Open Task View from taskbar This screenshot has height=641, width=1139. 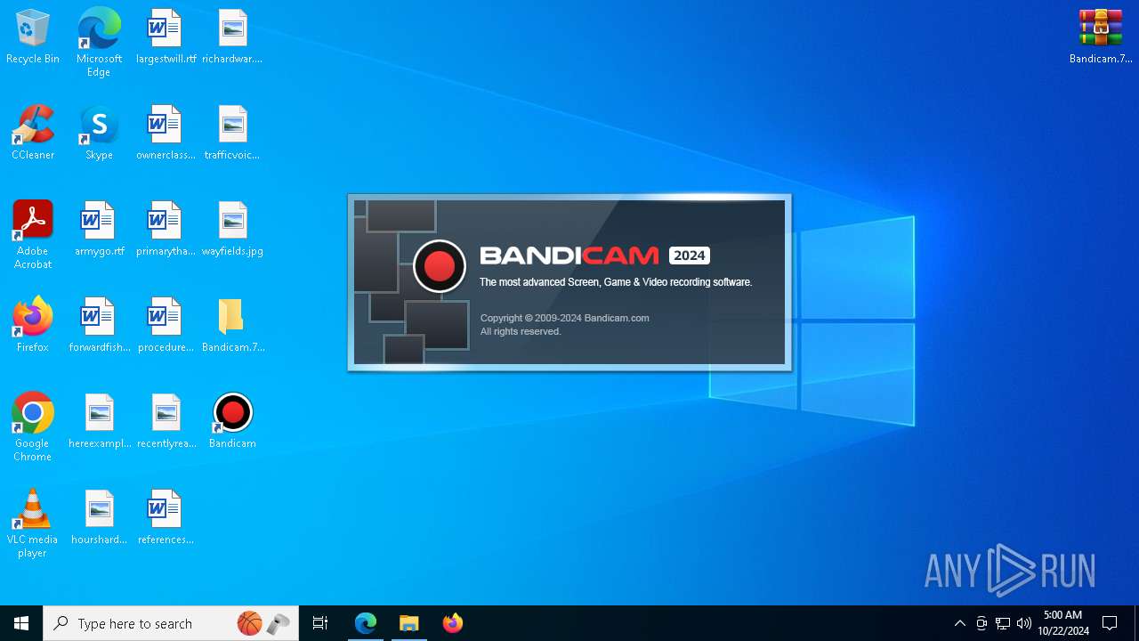(320, 623)
